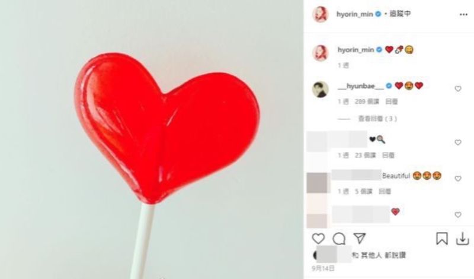Image resolution: width=474 pixels, height=279 pixels.
Task: Share the post via paper plane icon
Action: click(360, 239)
